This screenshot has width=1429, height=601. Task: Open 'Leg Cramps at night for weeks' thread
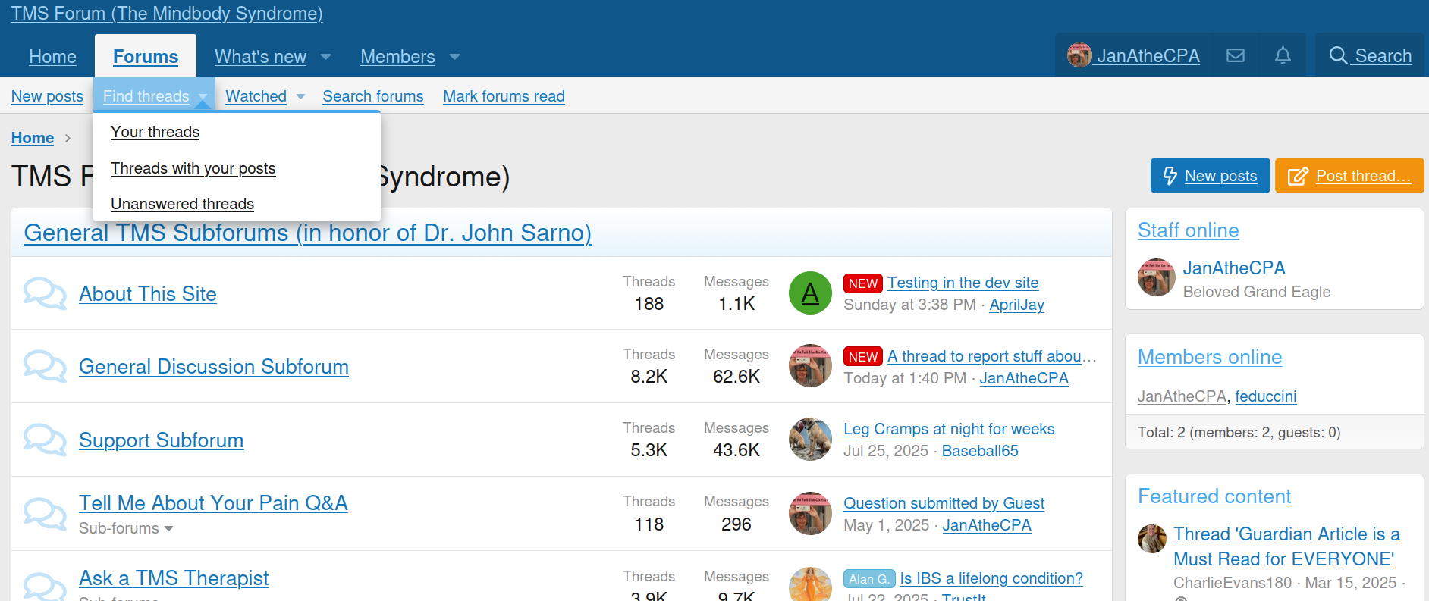(x=949, y=429)
